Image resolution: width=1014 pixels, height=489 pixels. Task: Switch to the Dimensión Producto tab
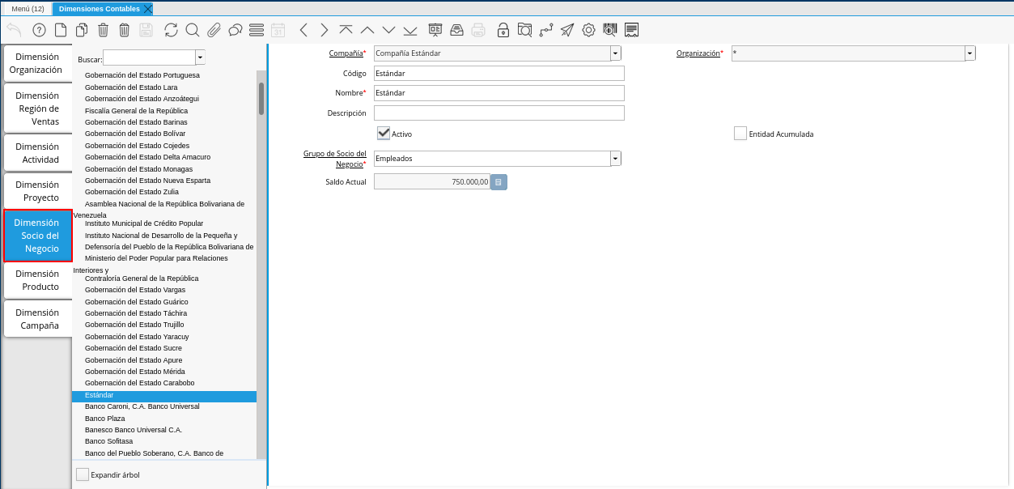pos(37,280)
